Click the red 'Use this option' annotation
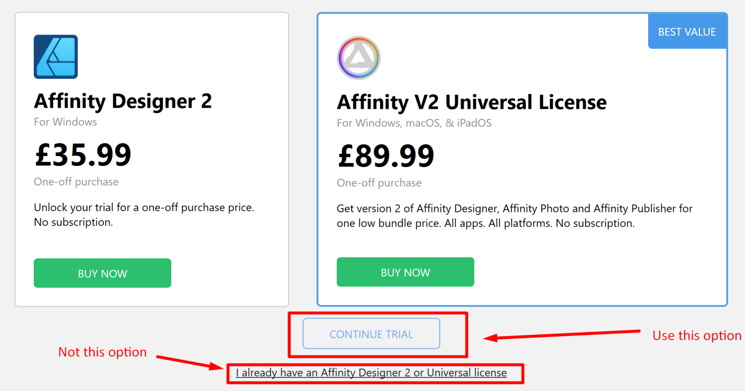Viewport: 745px width, 391px height. 696,336
